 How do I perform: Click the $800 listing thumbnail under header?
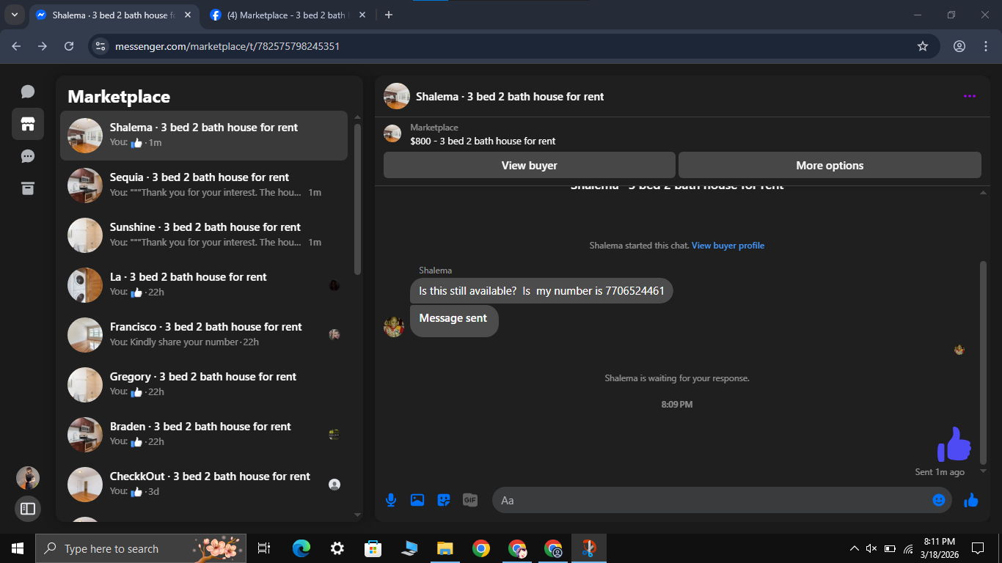tap(392, 133)
